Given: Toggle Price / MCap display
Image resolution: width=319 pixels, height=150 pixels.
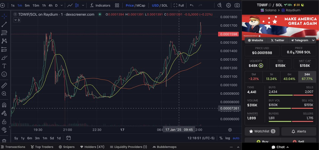Looking at the screenshot, I should pyautogui.click(x=135, y=5).
